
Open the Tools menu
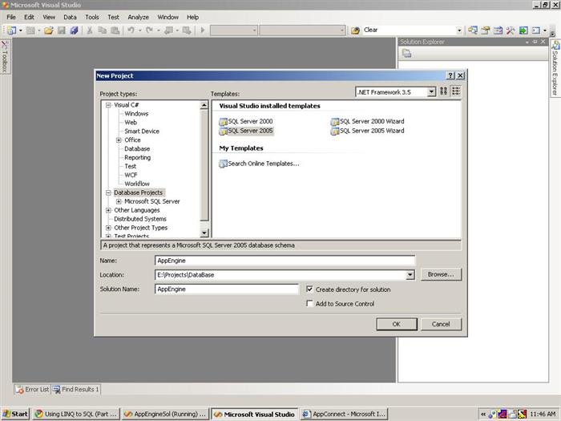coord(91,17)
